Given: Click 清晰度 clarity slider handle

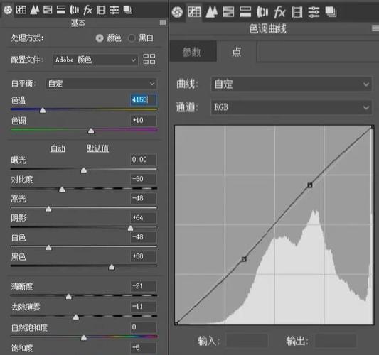Looking at the screenshot, I should [69, 296].
